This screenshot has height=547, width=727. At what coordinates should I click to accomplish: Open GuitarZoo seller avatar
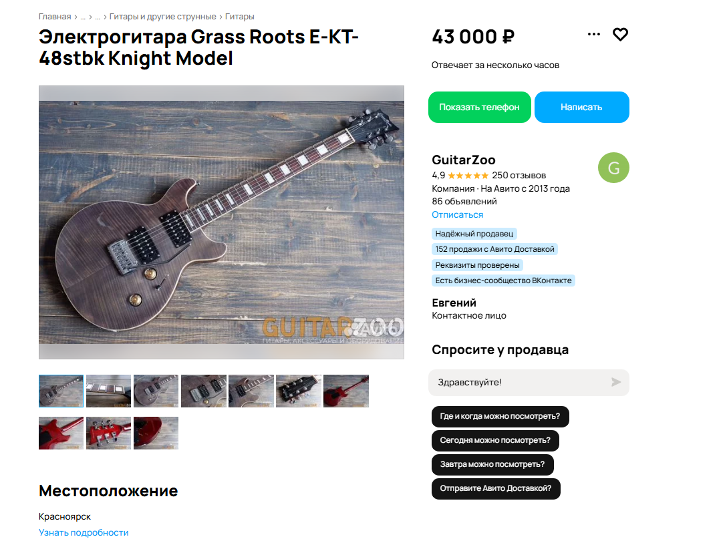point(613,168)
